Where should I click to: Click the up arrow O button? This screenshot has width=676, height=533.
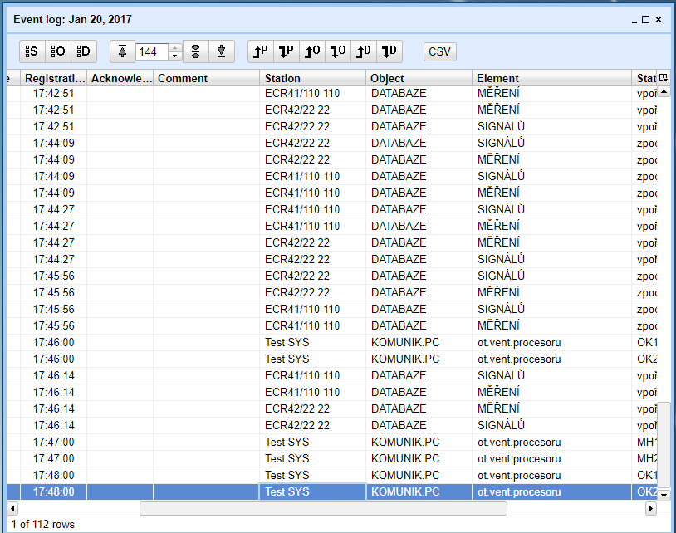point(312,51)
